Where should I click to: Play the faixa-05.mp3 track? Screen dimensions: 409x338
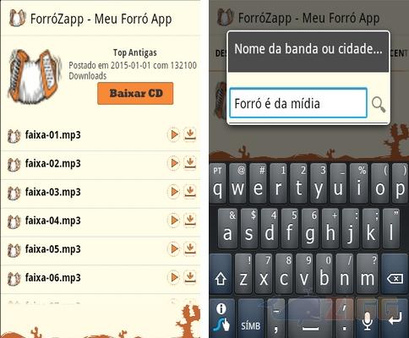(174, 249)
